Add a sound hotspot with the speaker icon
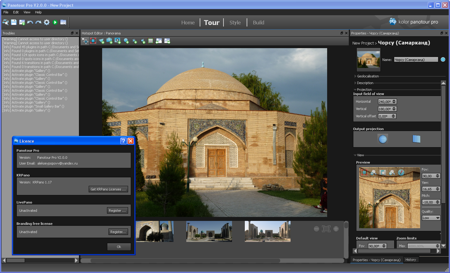Viewport: 450px width, 273px height. (143, 41)
